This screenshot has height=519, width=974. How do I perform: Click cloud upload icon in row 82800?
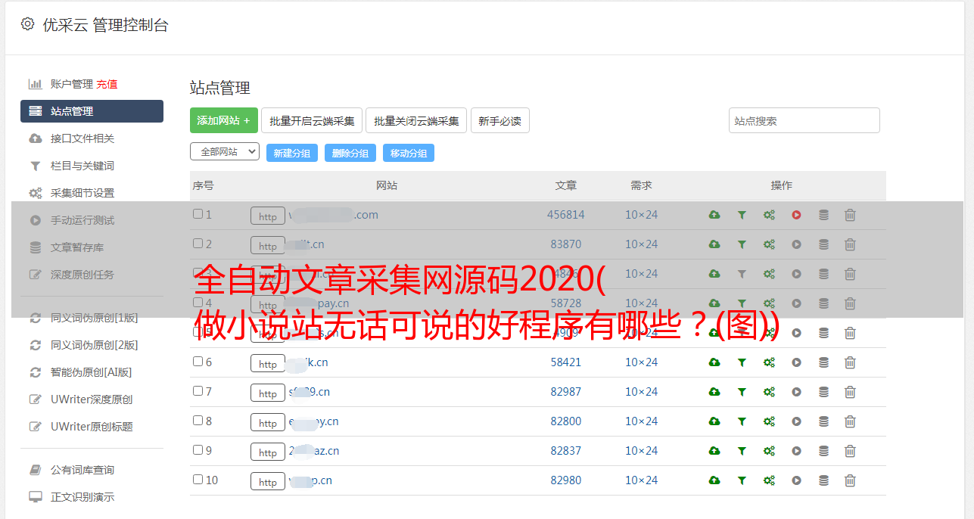(x=714, y=421)
